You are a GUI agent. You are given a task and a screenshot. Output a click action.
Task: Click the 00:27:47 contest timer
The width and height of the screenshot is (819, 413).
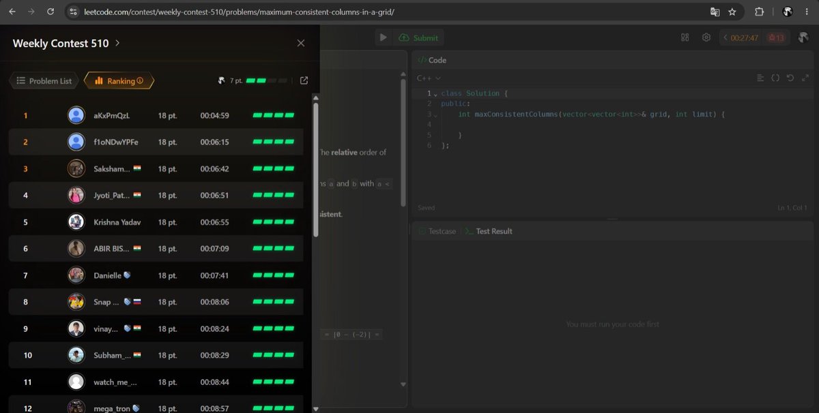(x=744, y=37)
